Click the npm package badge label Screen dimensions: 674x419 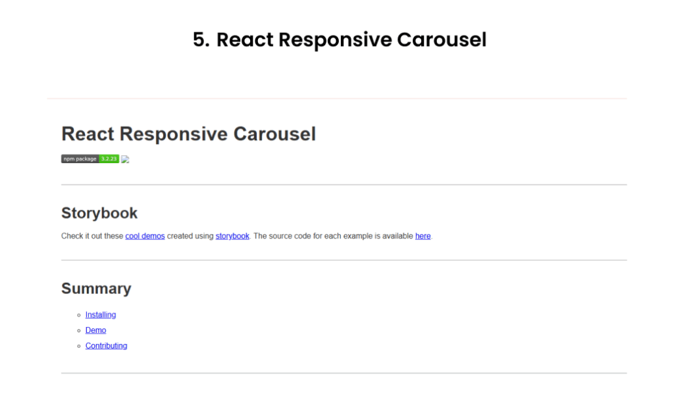pyautogui.click(x=80, y=159)
